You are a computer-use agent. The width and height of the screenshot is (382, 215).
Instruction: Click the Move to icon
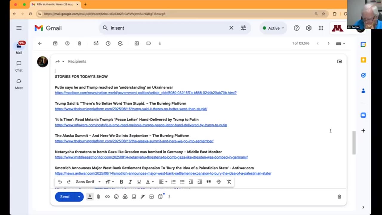click(137, 43)
